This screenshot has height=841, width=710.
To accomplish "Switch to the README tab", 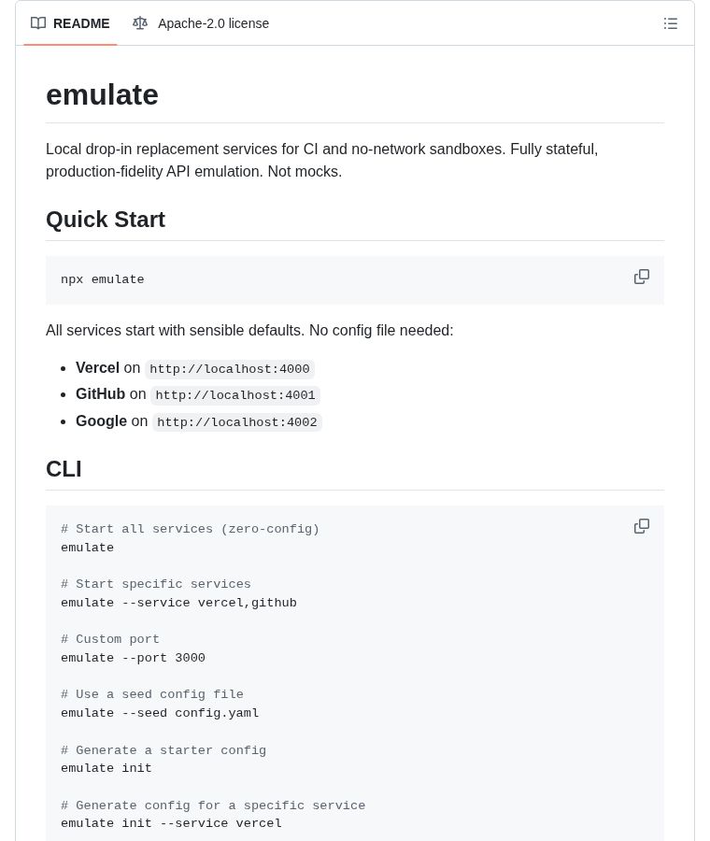I will (x=80, y=23).
